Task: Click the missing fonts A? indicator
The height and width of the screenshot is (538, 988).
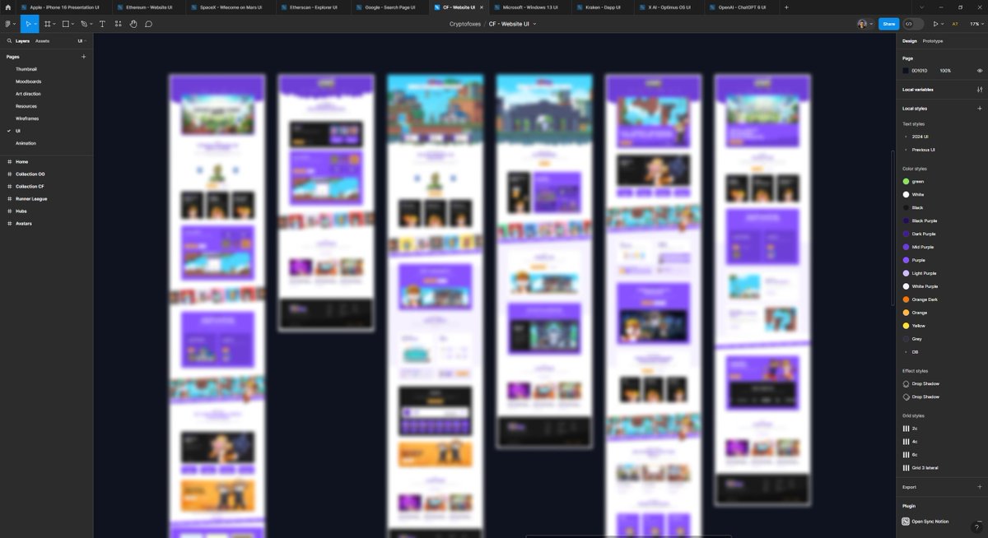Action: click(955, 24)
